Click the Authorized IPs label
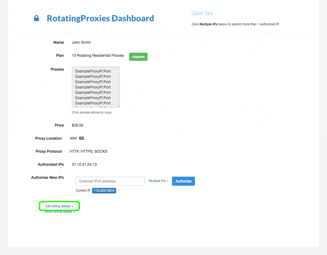327x255 pixels. (x=51, y=165)
